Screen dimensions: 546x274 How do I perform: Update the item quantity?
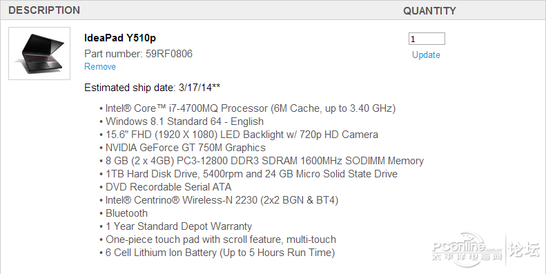426,55
